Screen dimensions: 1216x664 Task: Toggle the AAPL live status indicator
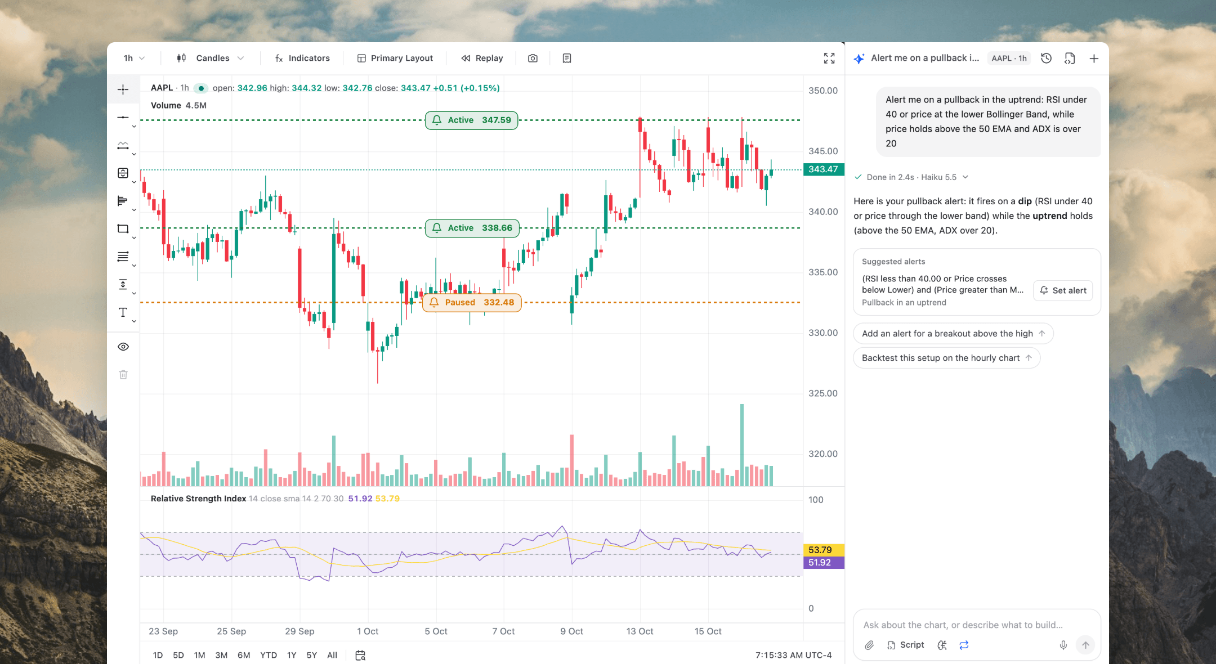tap(201, 88)
